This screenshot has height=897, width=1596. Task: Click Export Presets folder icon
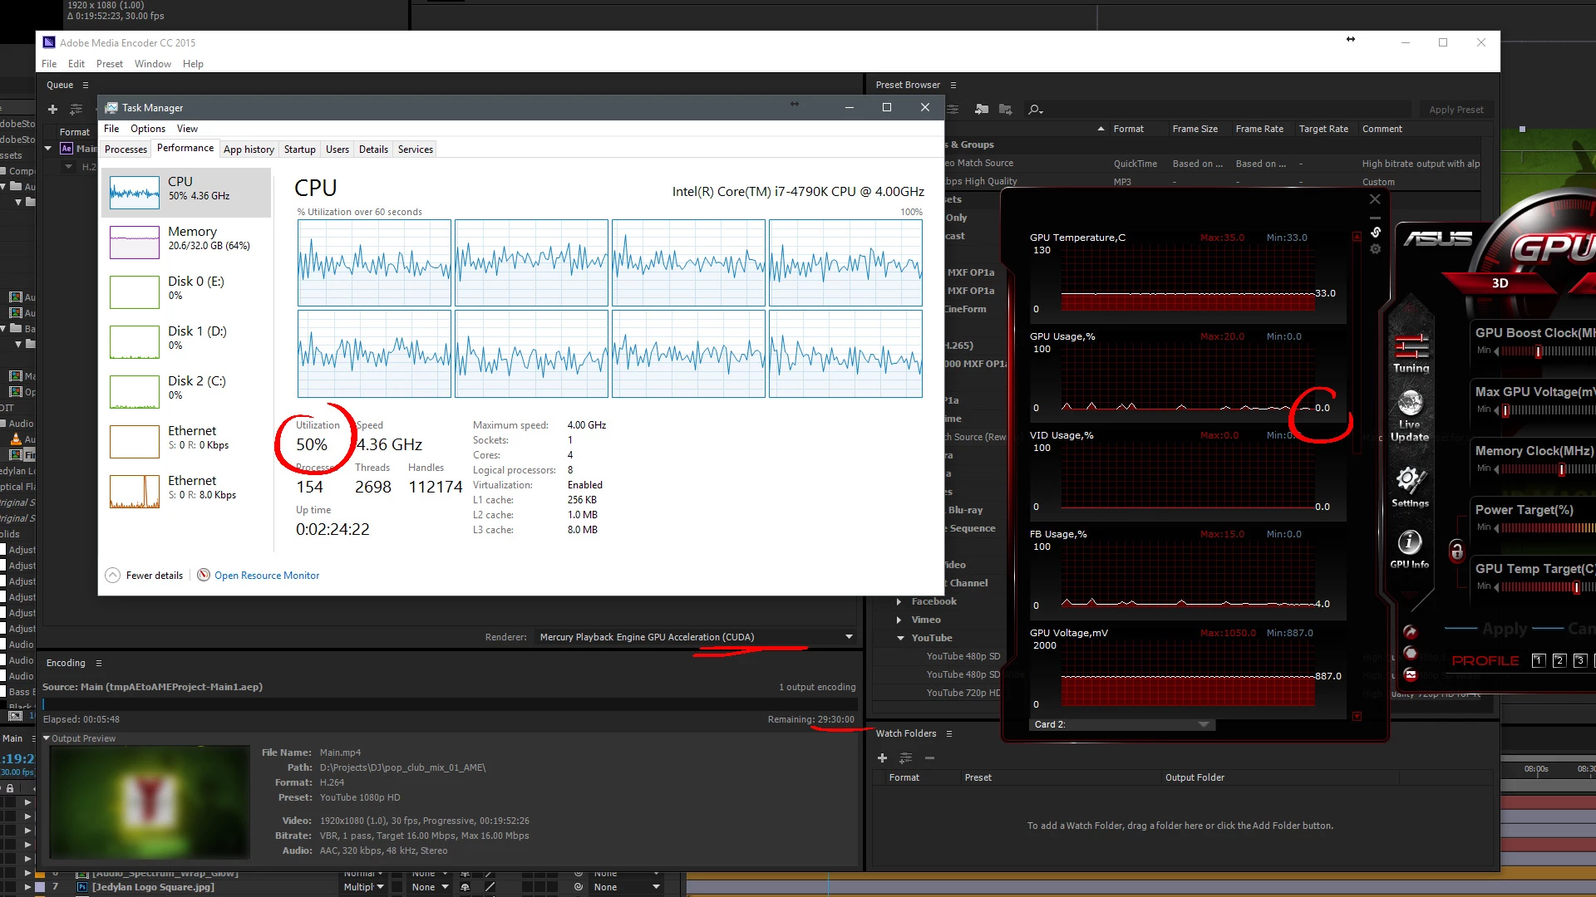1005,110
